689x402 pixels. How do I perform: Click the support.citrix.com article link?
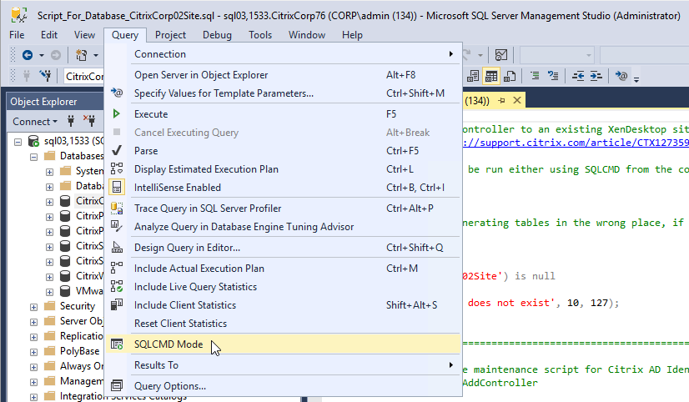pyautogui.click(x=576, y=143)
